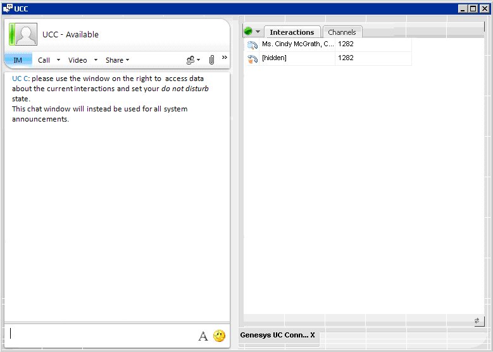Open the agent status dropdown arrow
This screenshot has height=352, width=493.
coord(258,32)
